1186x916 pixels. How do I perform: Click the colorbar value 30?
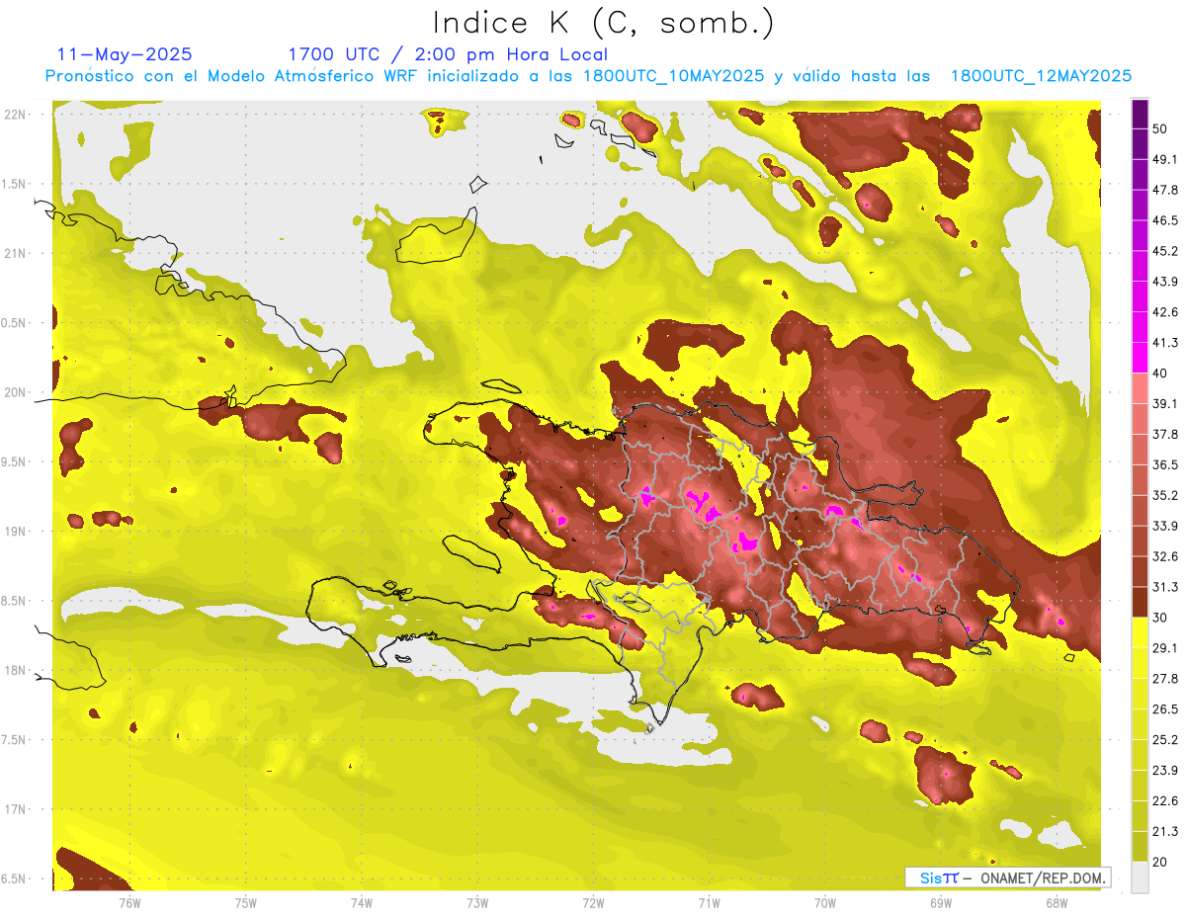[x=1161, y=618]
